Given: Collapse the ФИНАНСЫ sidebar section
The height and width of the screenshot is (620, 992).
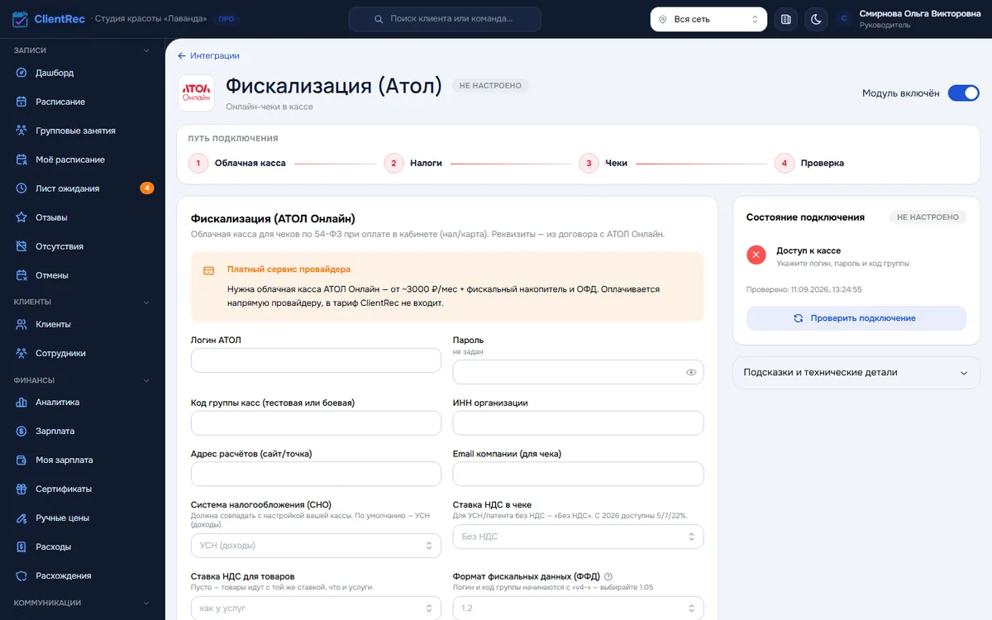Looking at the screenshot, I should (x=146, y=380).
